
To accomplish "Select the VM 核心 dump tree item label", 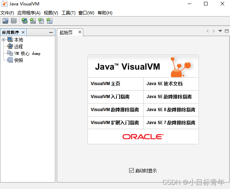I will point(27,53).
